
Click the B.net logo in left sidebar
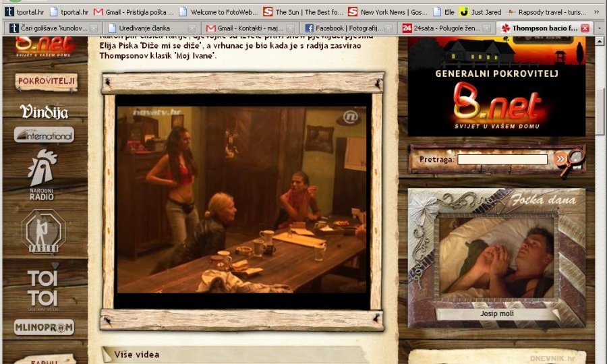click(x=44, y=47)
